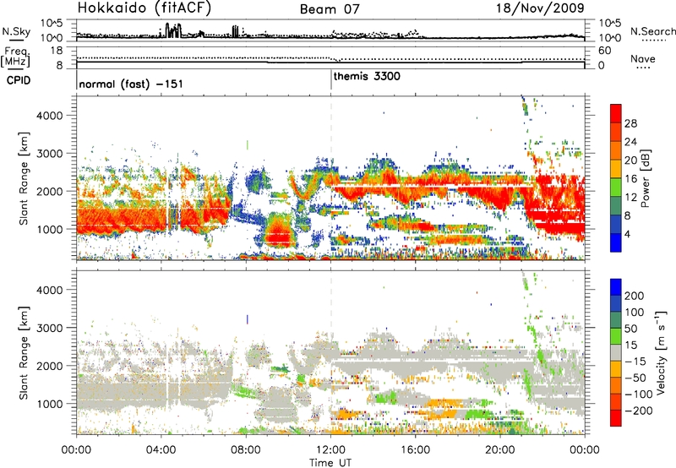The height and width of the screenshot is (468, 676).
Task: Click the 'Hokkaido (fitACF)' title text
Action: click(144, 8)
